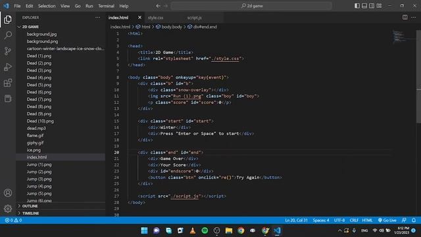421x237 pixels.
Task: Open the Run menu
Action: [x=89, y=6]
